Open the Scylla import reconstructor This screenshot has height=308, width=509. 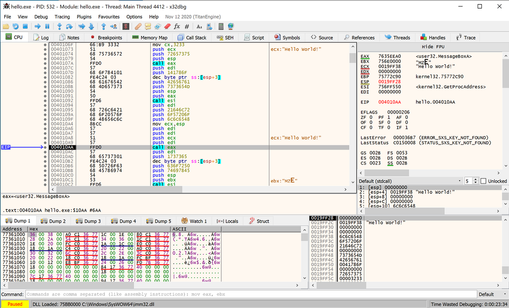(x=125, y=26)
